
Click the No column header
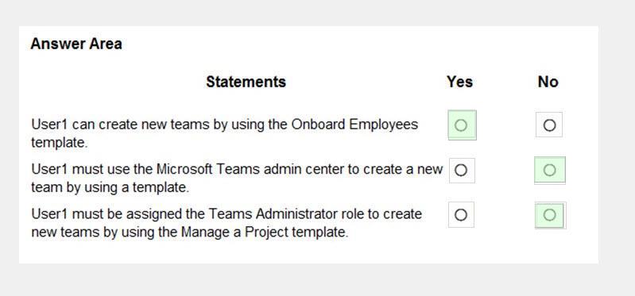(x=548, y=82)
